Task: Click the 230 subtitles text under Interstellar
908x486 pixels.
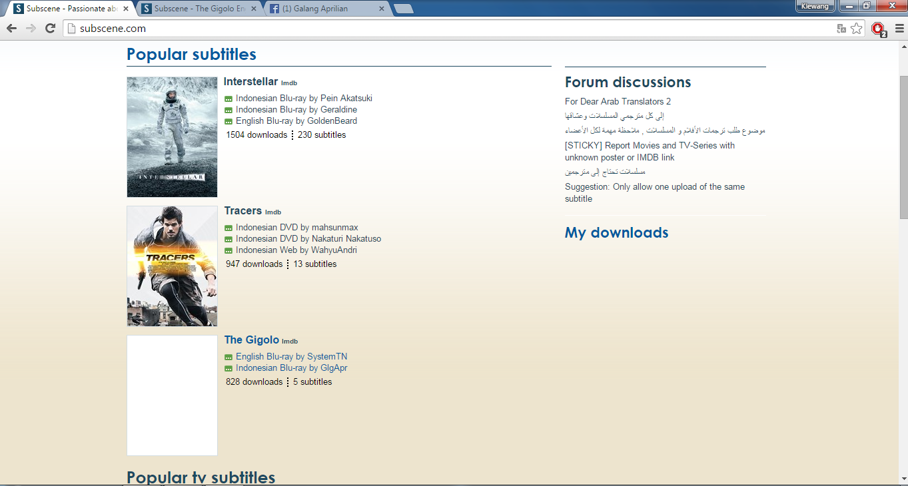Action: point(322,134)
